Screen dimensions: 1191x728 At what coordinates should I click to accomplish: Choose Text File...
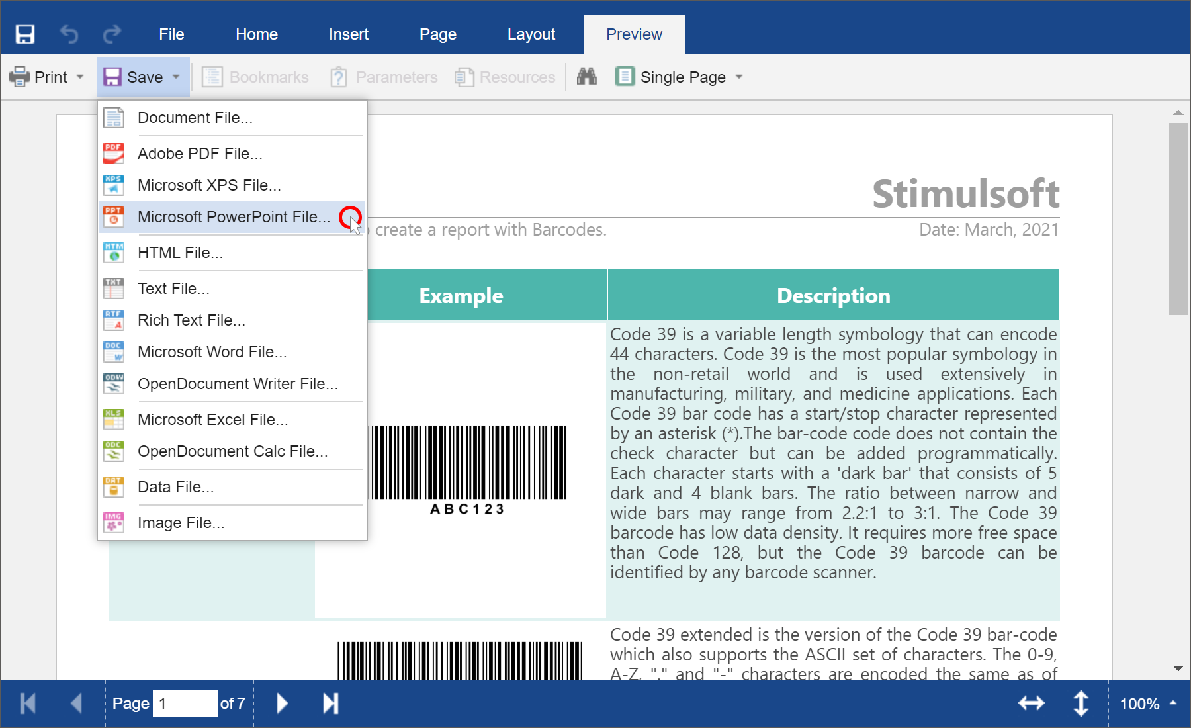click(232, 289)
